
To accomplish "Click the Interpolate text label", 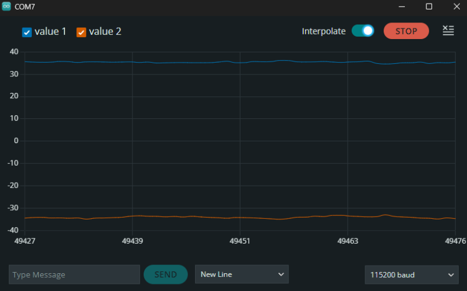I will (323, 31).
